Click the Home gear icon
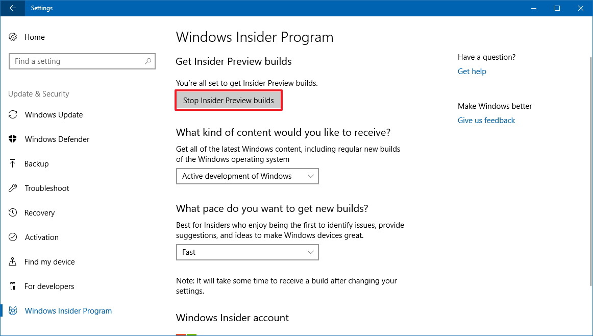The height and width of the screenshot is (336, 593). [x=13, y=37]
